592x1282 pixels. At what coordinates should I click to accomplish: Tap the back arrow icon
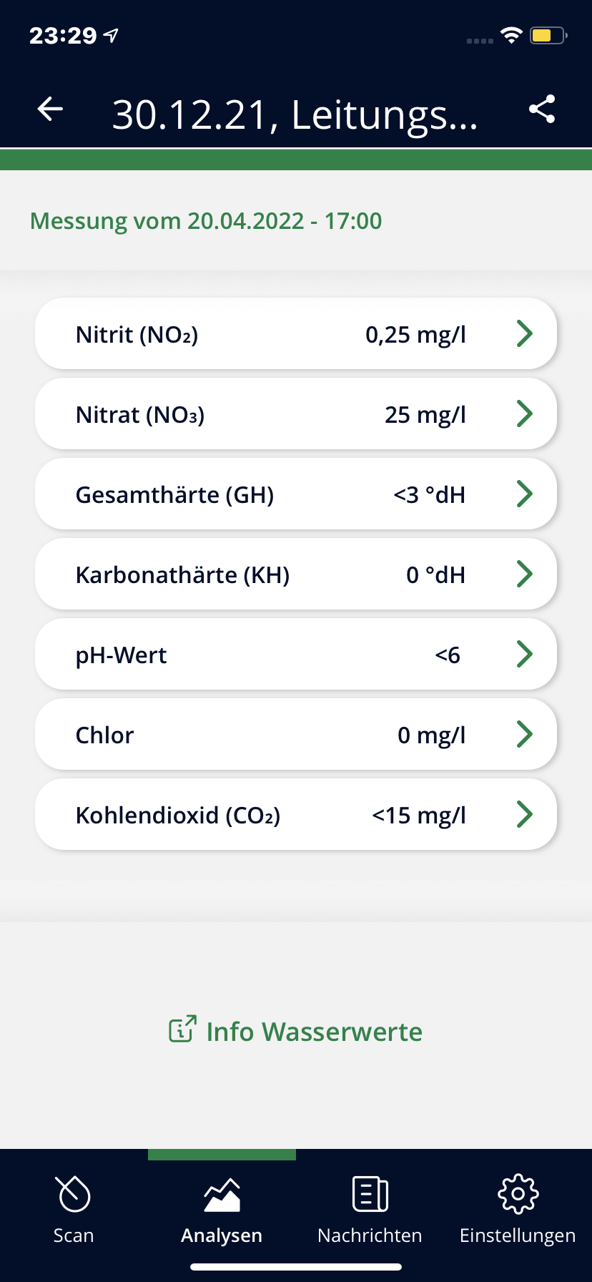click(x=50, y=109)
